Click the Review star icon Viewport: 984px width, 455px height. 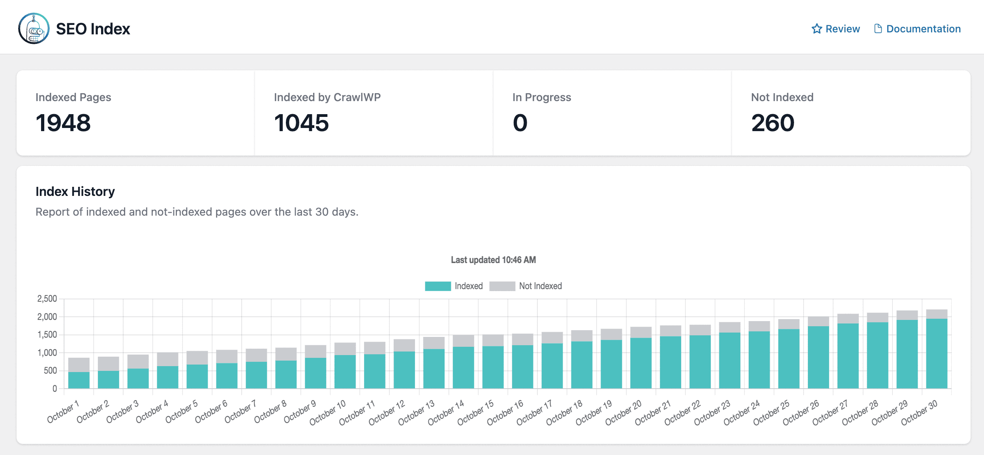click(x=817, y=29)
